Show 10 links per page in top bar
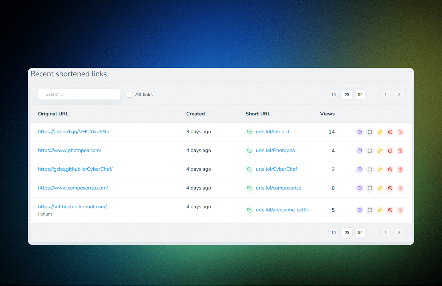This screenshot has height=286, width=442. click(x=333, y=95)
